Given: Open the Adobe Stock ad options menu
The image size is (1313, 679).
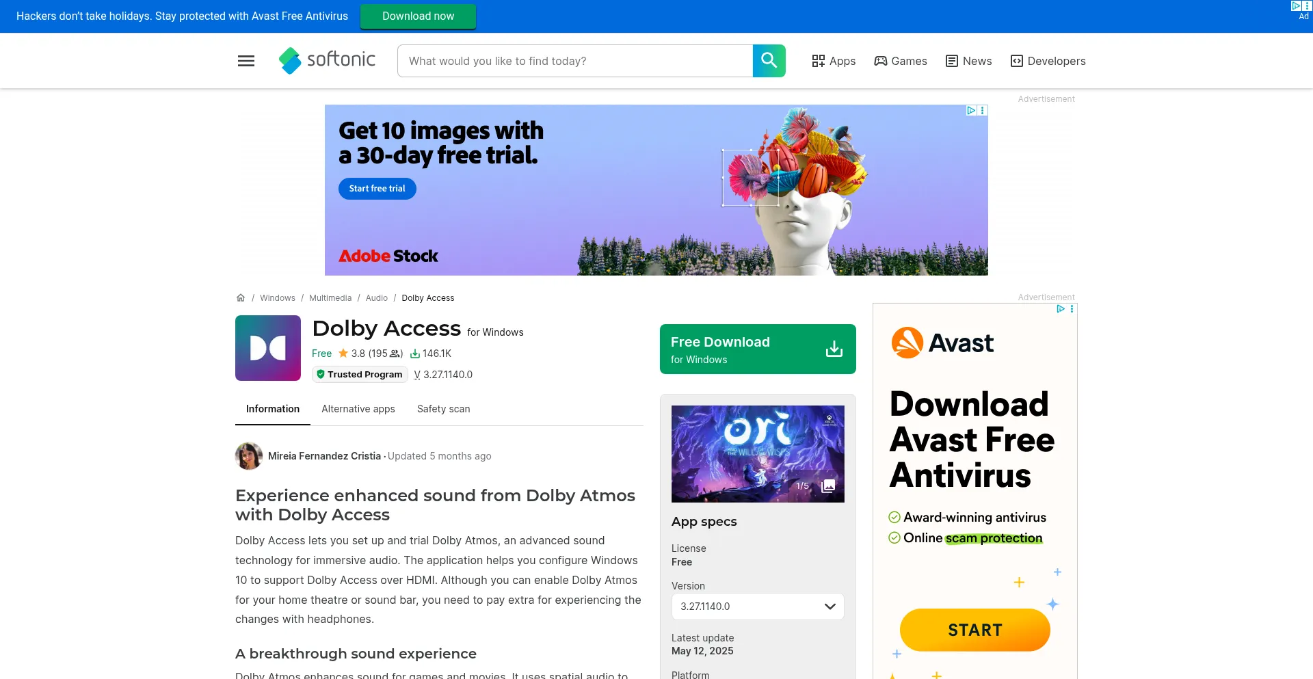Looking at the screenshot, I should click(x=983, y=110).
